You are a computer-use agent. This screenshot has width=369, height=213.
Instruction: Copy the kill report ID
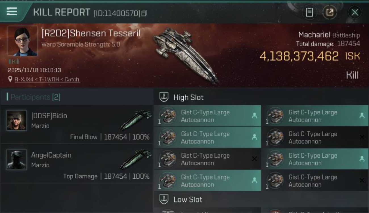[x=144, y=13]
